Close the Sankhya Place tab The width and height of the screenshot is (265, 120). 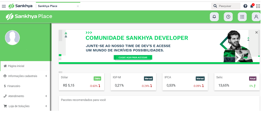coord(78,6)
